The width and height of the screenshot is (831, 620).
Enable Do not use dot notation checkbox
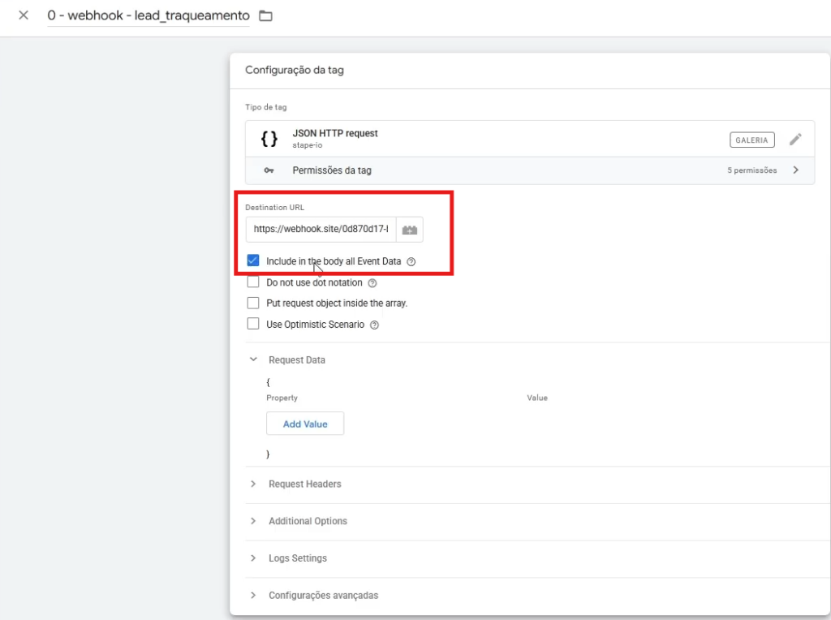pos(253,283)
